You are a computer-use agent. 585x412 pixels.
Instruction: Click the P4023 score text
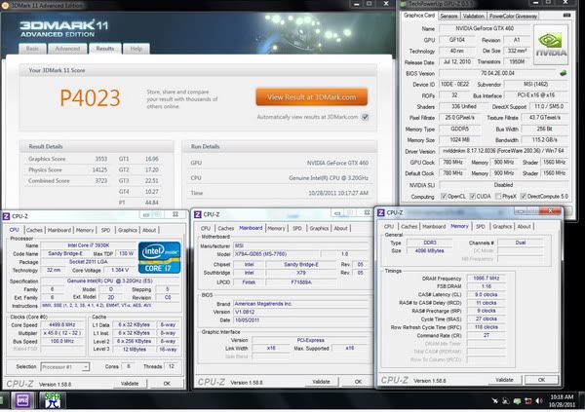click(90, 98)
